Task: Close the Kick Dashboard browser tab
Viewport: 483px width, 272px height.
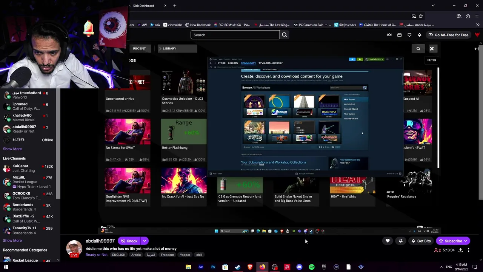Action: [165, 6]
